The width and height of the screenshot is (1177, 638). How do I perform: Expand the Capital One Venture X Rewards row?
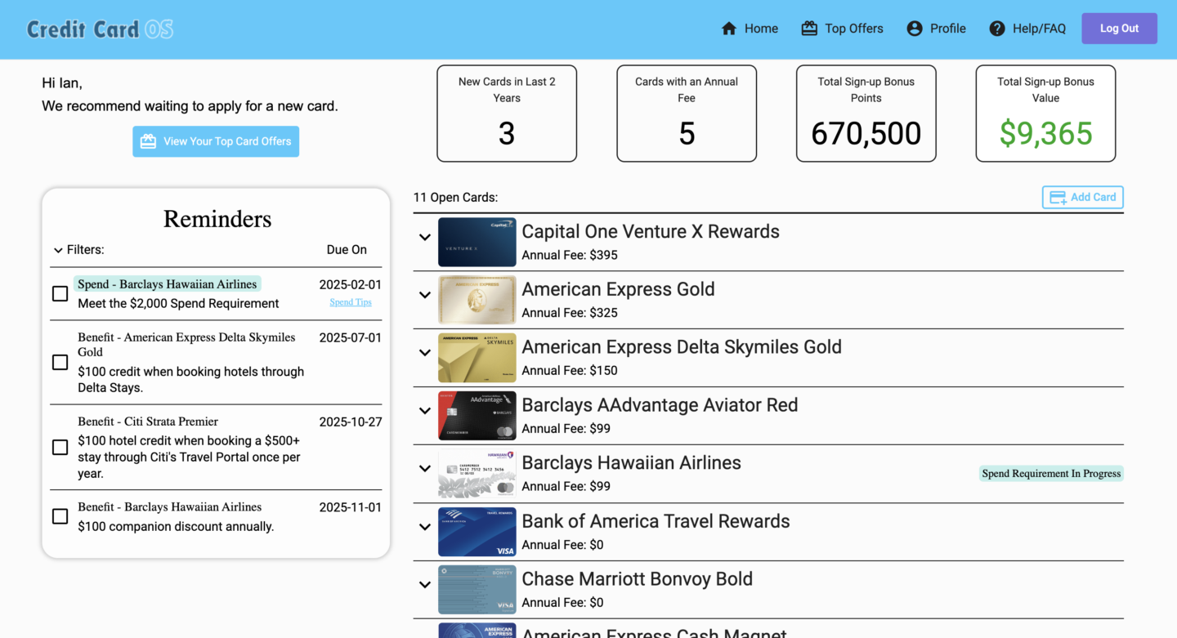(425, 237)
